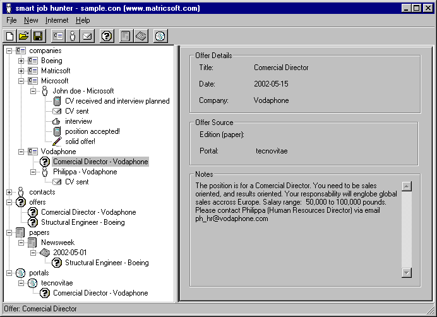Select Structural Engineer - Boeing under 2002-05-01
The width and height of the screenshot is (437, 317).
click(x=107, y=263)
